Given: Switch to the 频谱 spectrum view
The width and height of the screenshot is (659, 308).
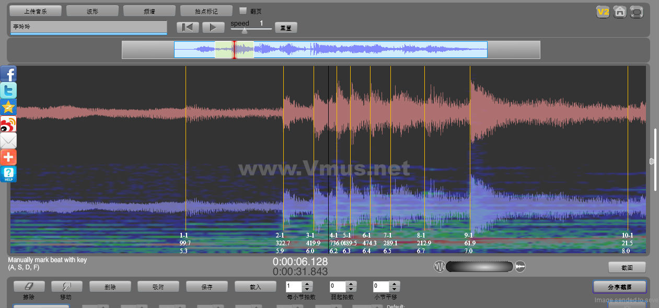Looking at the screenshot, I should pos(149,11).
